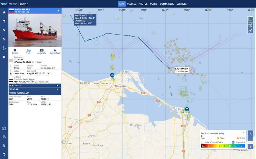Click the red track start waypoint

click(x=71, y=15)
